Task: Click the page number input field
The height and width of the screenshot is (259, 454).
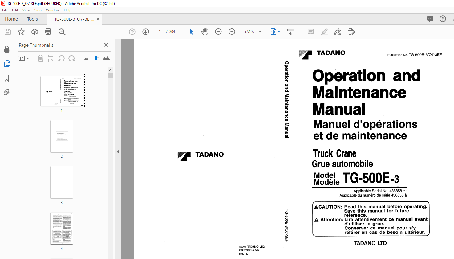Action: 160,32
